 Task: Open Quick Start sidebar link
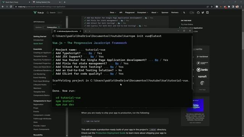coord(38,44)
